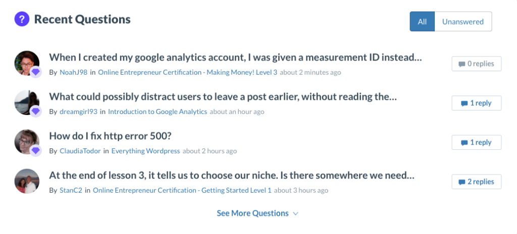Open the google analytics measurement ID question

[x=235, y=57]
